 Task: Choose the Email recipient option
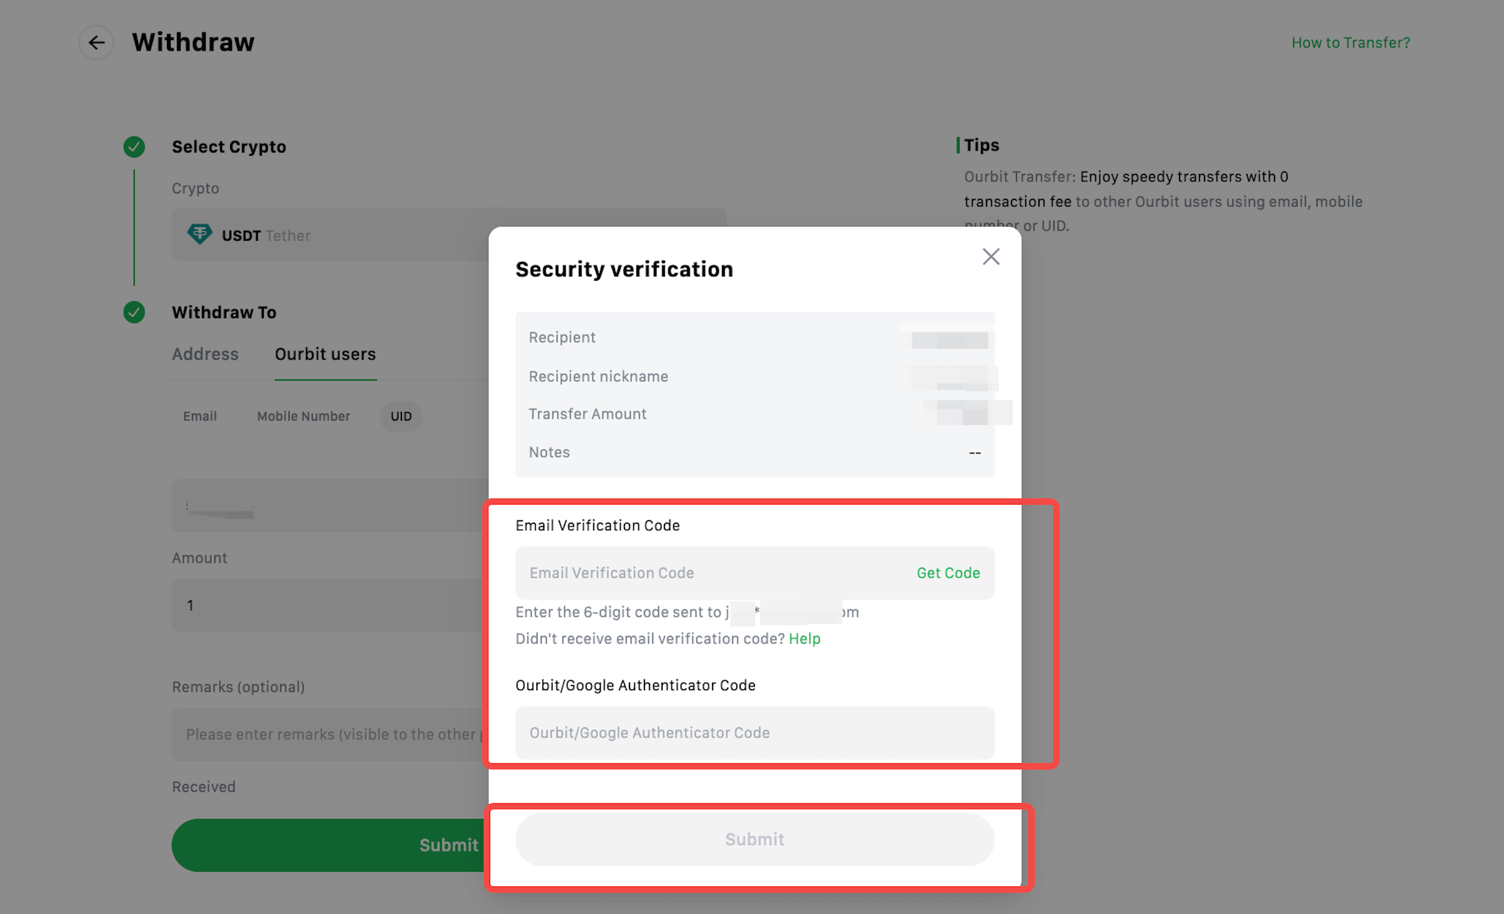pos(200,416)
